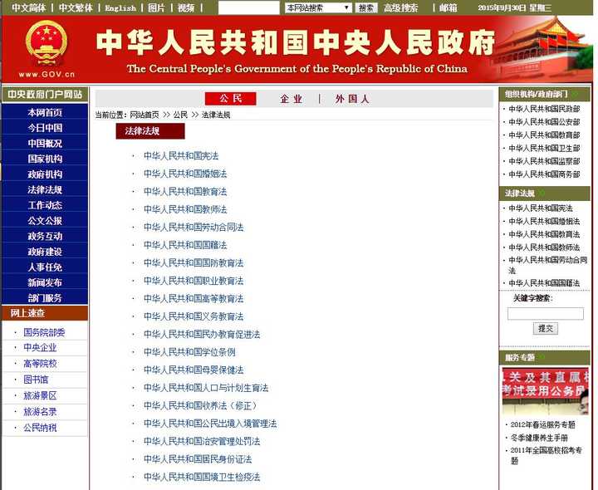Click the green icon beside 服务专题 heading

542,357
